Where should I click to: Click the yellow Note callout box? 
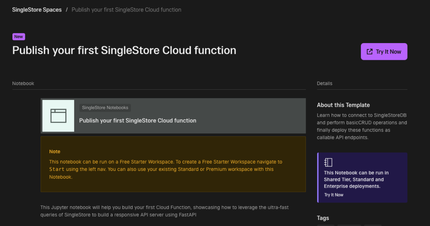tap(173, 164)
